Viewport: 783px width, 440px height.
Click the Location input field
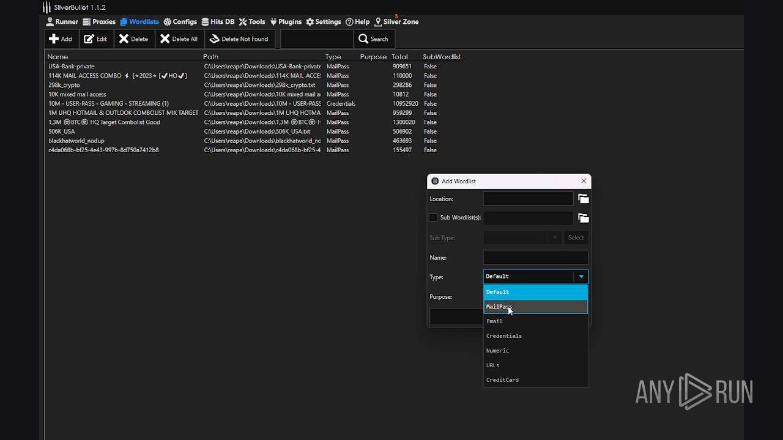[528, 199]
